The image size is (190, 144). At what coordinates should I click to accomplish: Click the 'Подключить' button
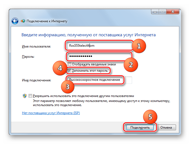(x=140, y=128)
